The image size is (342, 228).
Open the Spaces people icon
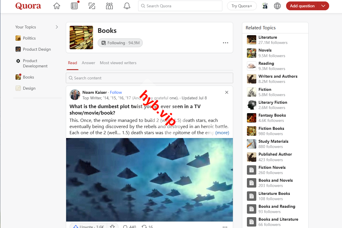point(109,6)
